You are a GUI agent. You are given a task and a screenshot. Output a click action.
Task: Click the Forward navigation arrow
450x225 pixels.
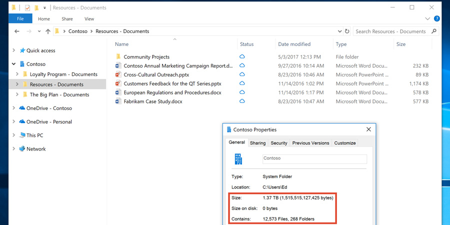pyautogui.click(x=28, y=31)
